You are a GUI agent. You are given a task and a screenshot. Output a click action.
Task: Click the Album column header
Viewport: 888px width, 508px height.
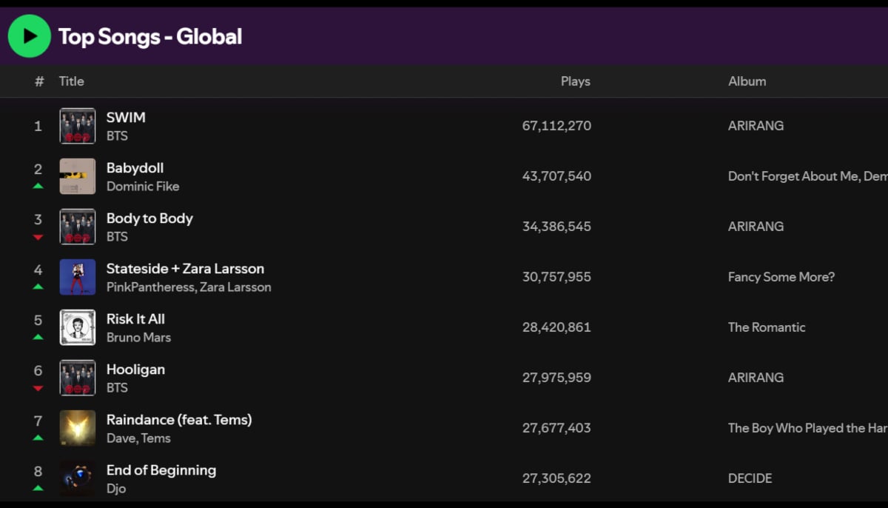point(747,81)
